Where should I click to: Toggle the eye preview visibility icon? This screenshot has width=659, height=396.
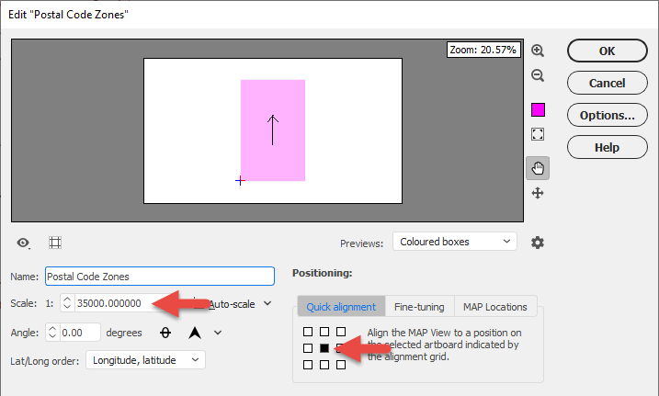pos(23,243)
